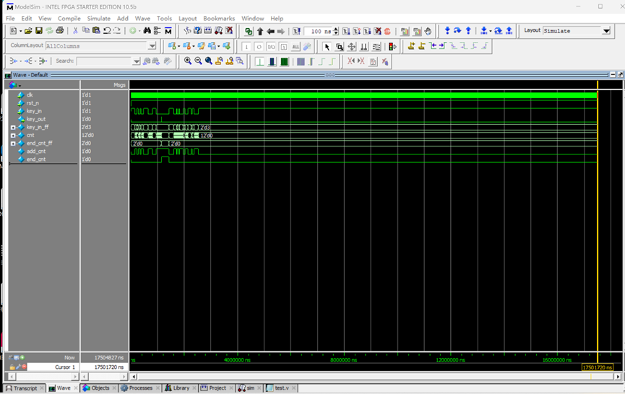Toggle Zoom Mode tool
The width and height of the screenshot is (625, 394).
tap(339, 47)
